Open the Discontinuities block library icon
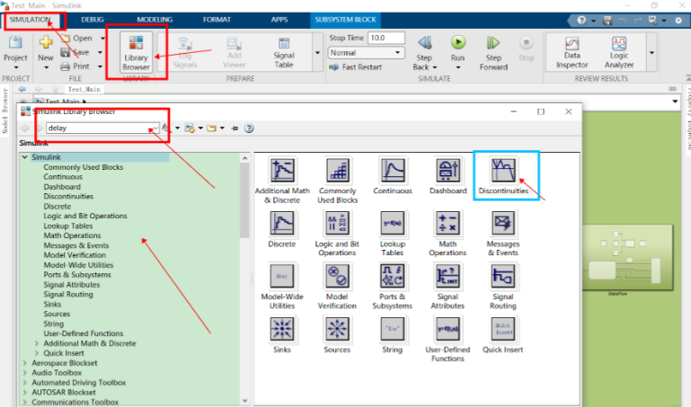691x407 pixels. pyautogui.click(x=503, y=174)
